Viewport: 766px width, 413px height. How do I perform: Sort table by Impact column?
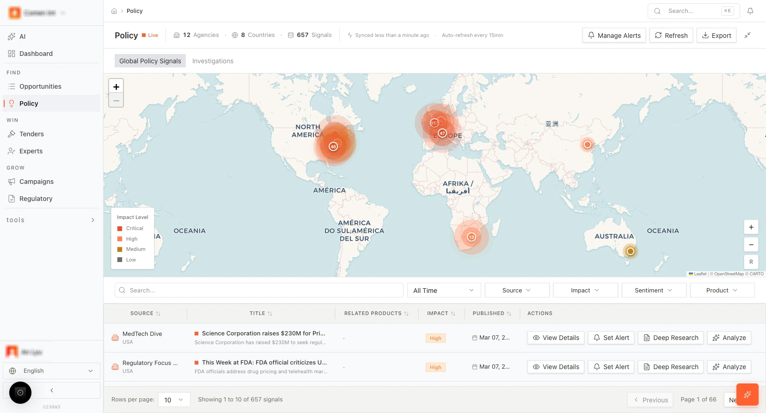click(x=441, y=313)
